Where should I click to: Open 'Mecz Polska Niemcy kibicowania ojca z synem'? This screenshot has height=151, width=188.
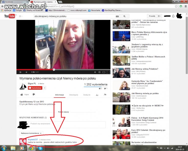click(149, 33)
